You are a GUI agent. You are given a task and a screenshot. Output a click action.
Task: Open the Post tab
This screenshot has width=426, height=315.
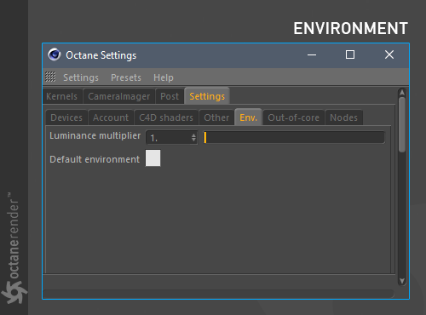tap(170, 96)
